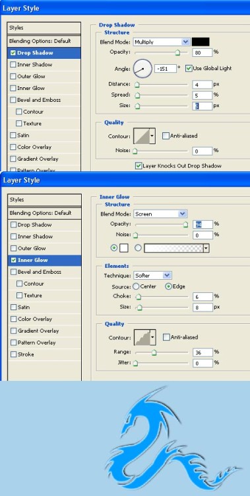Choose Edge as glow source
Image resolution: width=250 pixels, height=496 pixels.
point(169,286)
